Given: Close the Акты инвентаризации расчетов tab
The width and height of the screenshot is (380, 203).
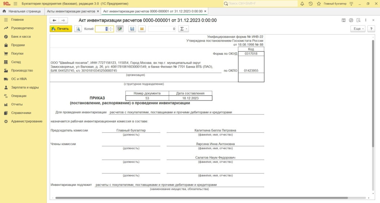Looking at the screenshot, I should coord(98,11).
